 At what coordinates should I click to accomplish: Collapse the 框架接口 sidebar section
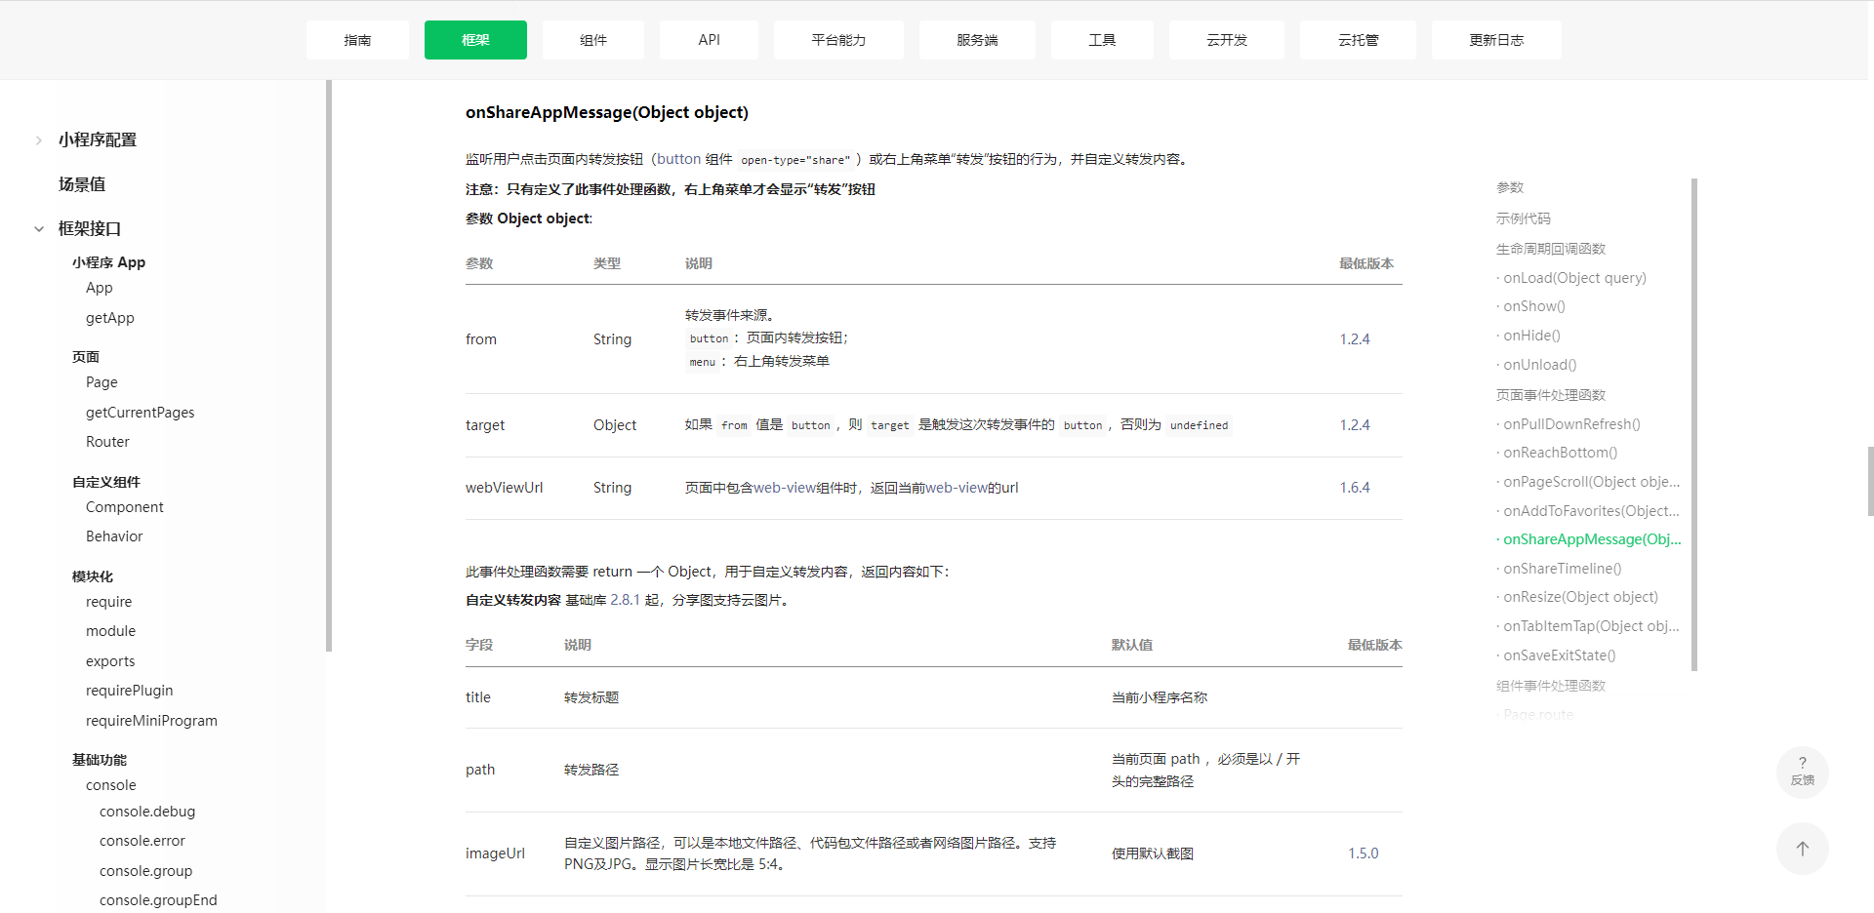39,229
